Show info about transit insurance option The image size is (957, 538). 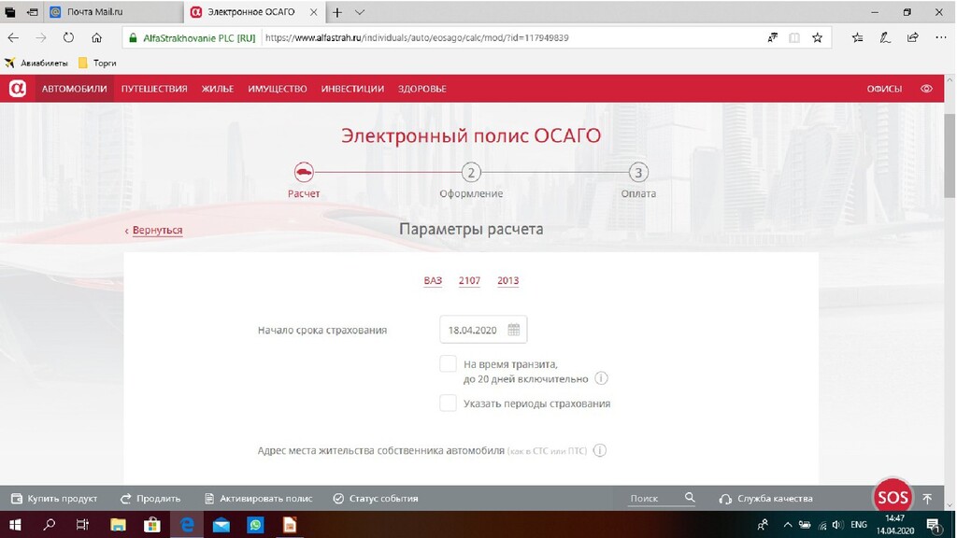(x=601, y=378)
